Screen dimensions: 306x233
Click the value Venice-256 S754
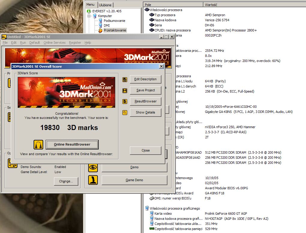pyautogui.click(x=217, y=20)
